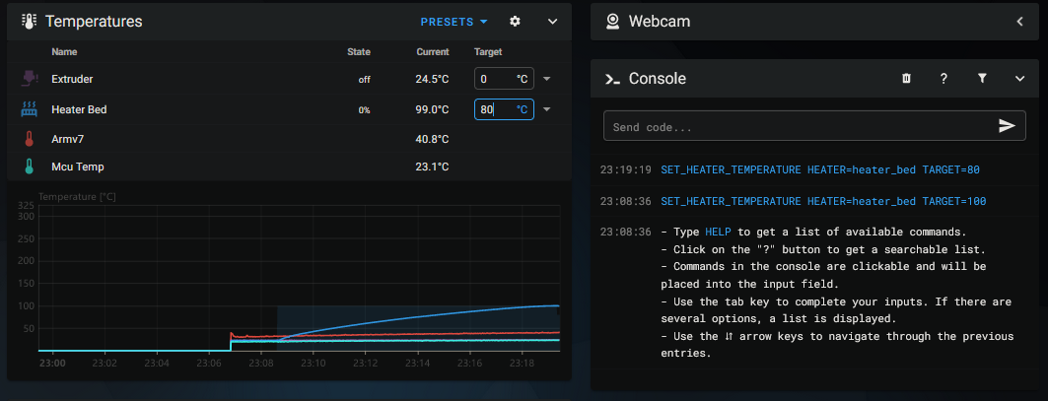The height and width of the screenshot is (401, 1048).
Task: Expand the Webcam panel
Action: point(1019,22)
